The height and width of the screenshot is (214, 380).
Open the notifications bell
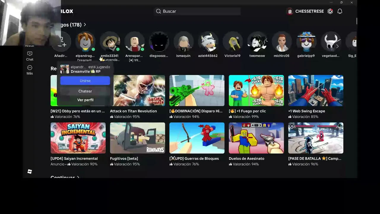point(340,11)
